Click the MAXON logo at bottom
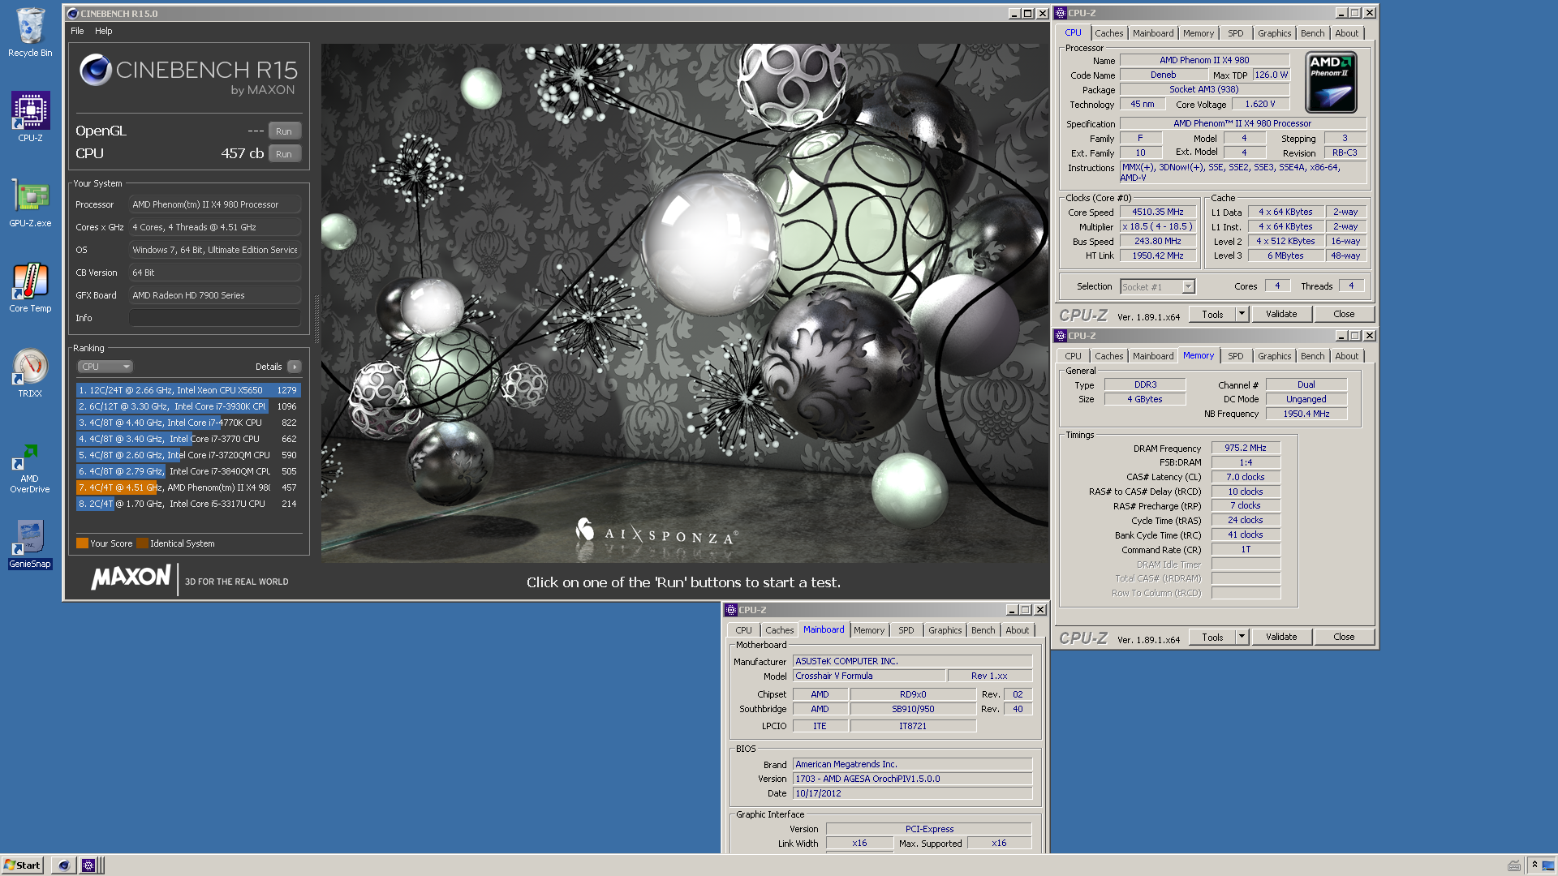The height and width of the screenshot is (876, 1558). click(x=131, y=578)
